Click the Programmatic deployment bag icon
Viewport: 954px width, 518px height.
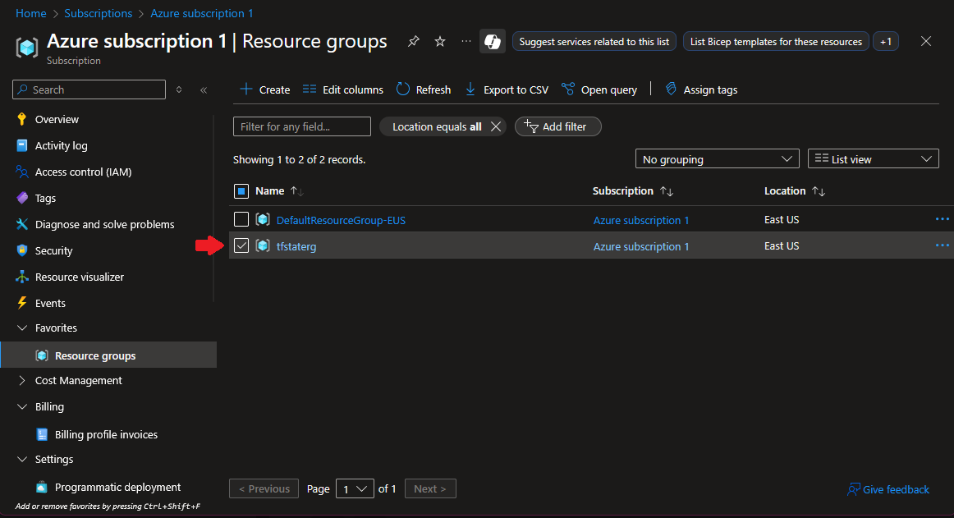(42, 487)
